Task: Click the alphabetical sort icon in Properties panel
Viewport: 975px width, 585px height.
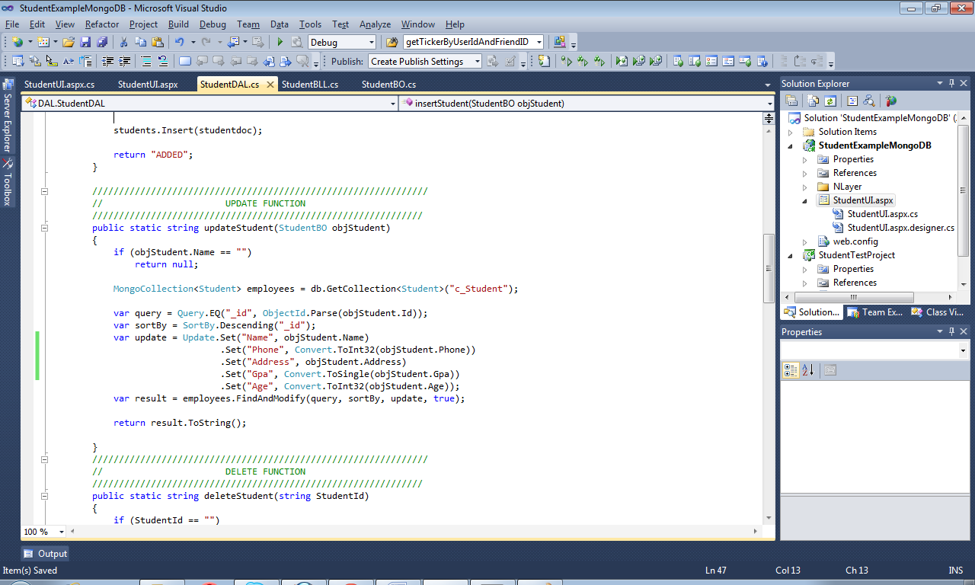Action: (807, 370)
